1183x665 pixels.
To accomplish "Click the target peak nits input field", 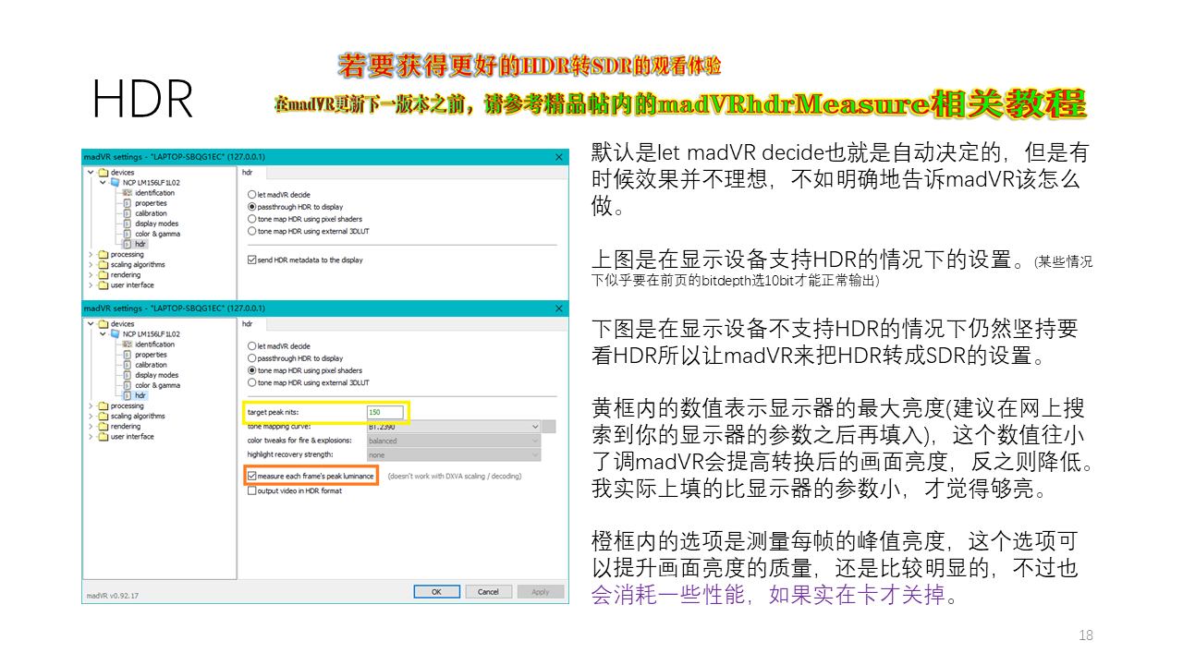I will click(385, 412).
